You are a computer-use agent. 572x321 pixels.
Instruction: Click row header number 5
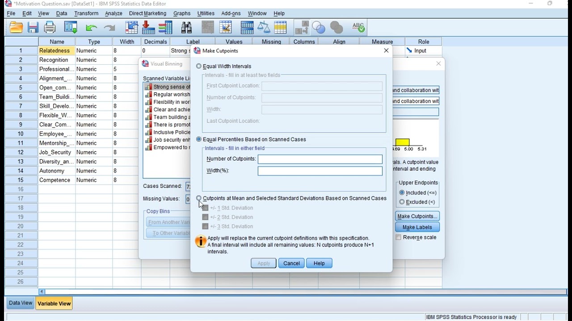pos(21,88)
